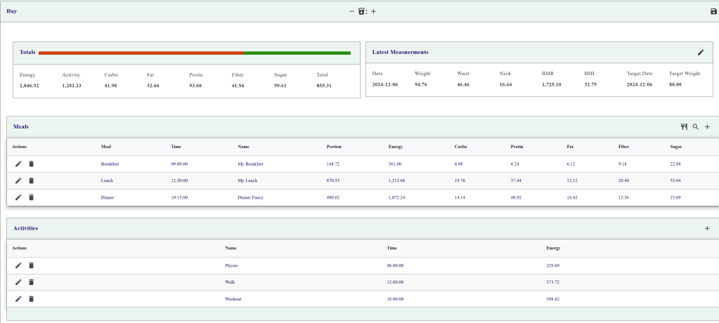Decrease water count with the minus button
Viewport: 719px width, 323px height.
click(x=351, y=11)
